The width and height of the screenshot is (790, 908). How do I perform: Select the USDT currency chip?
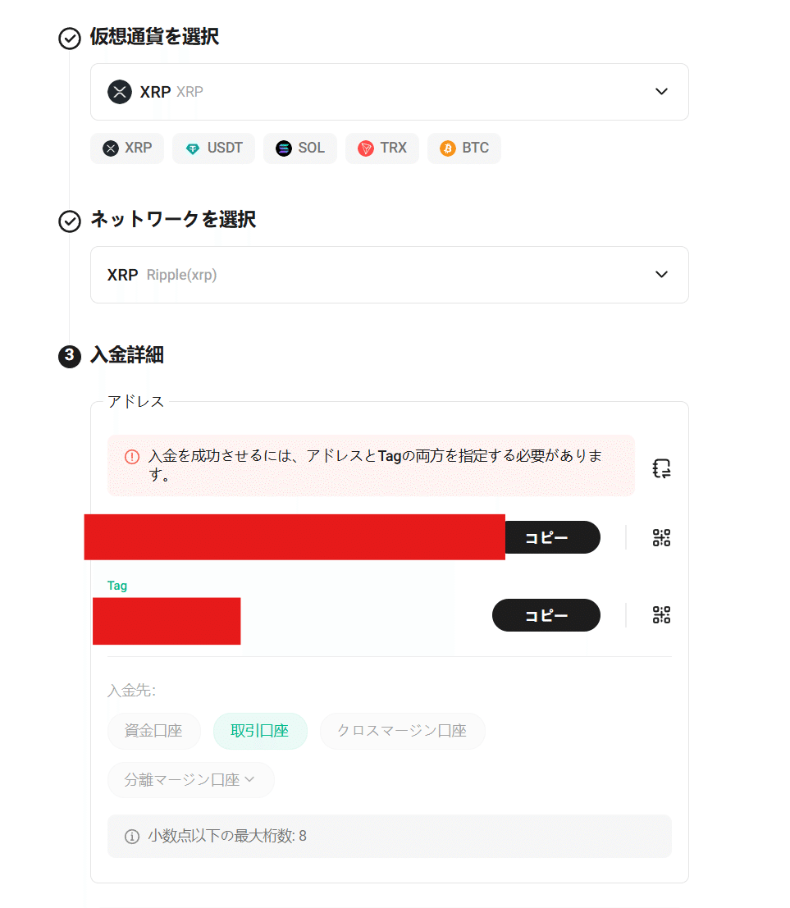pyautogui.click(x=213, y=148)
